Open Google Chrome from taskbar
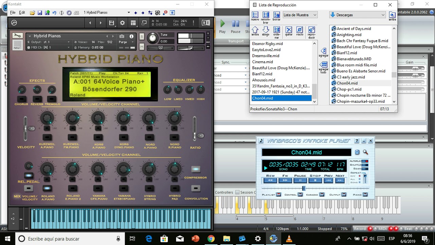 click(x=211, y=239)
